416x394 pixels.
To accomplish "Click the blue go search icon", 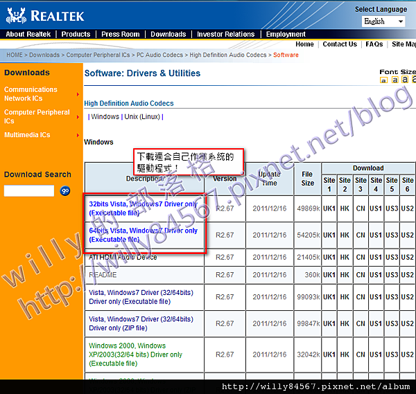I will point(65,191).
